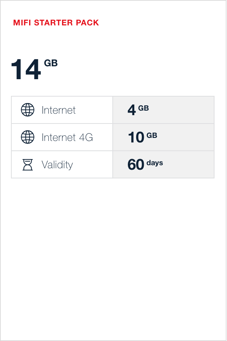Click the number 10 in Internet 4G row
This screenshot has height=341, width=227.
[x=136, y=138]
